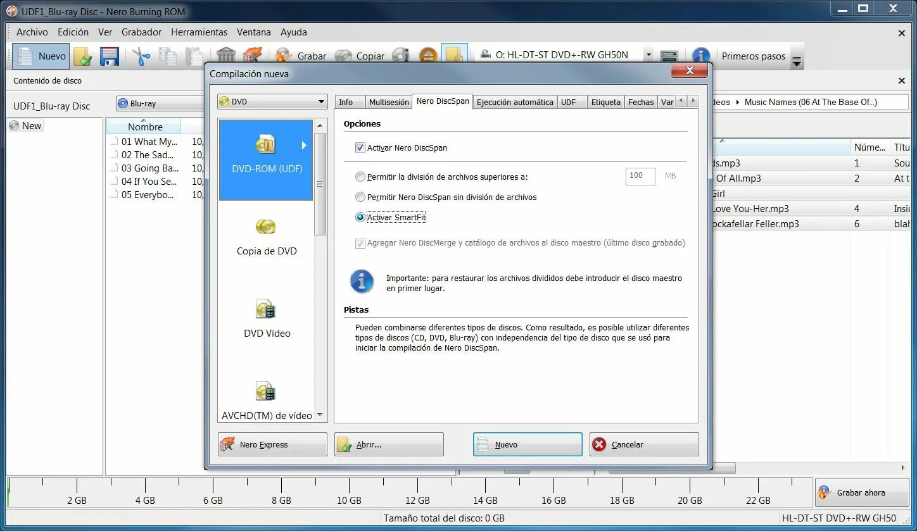This screenshot has height=531, width=917.
Task: Click the scissors Cut icon
Action: coord(141,56)
